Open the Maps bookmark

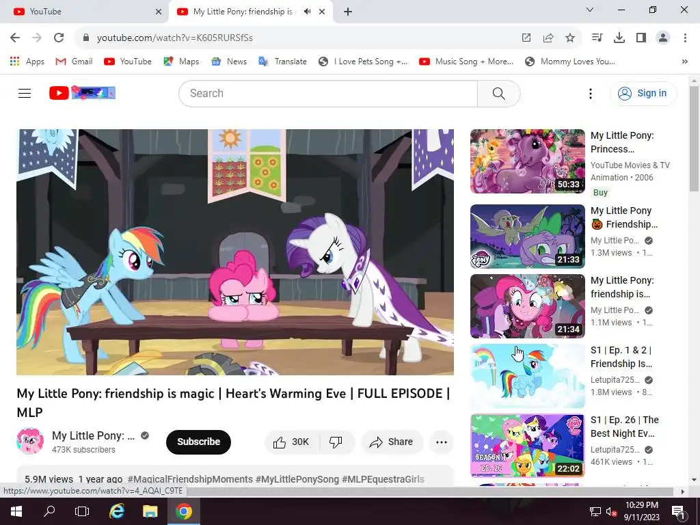(181, 62)
